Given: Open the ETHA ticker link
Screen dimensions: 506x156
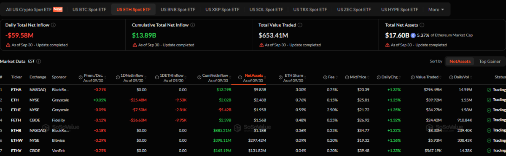Looking at the screenshot, I should coord(16,90).
